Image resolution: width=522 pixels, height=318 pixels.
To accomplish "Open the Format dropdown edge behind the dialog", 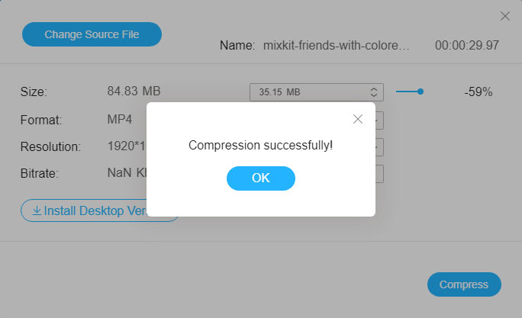I will (379, 120).
